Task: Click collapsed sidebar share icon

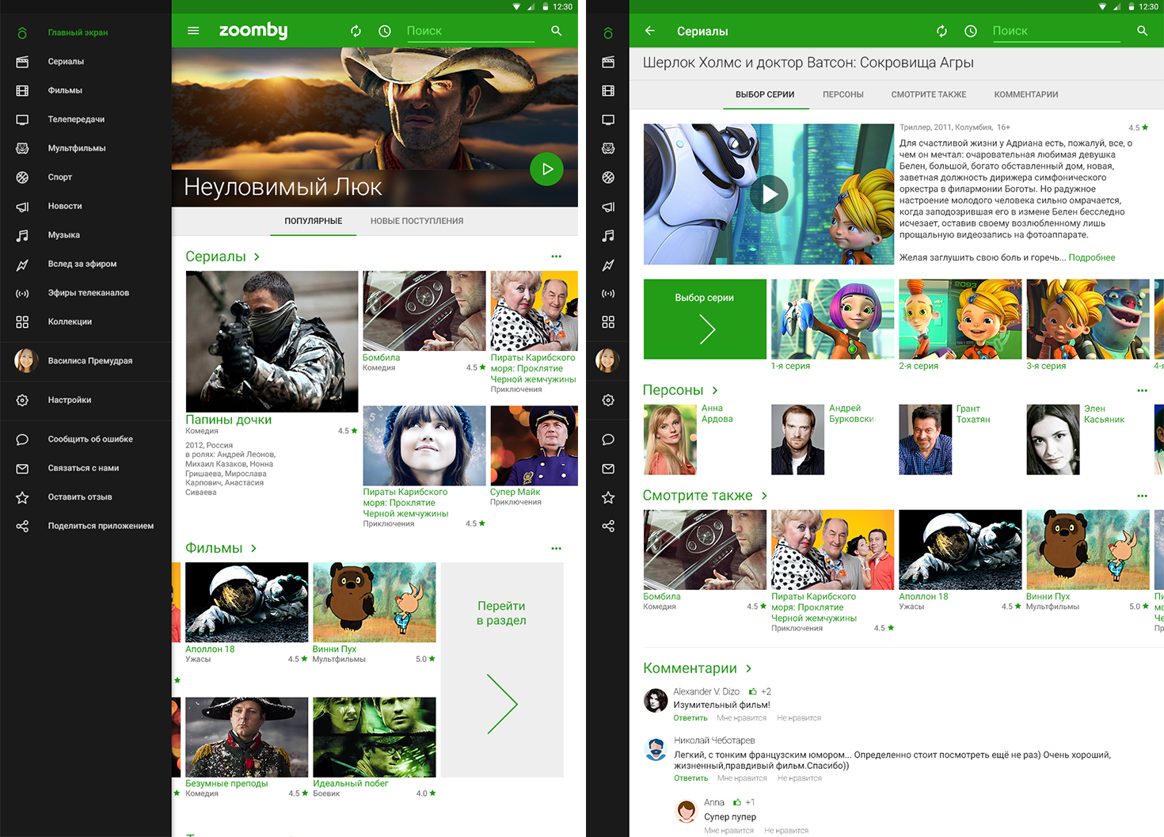Action: click(x=608, y=526)
